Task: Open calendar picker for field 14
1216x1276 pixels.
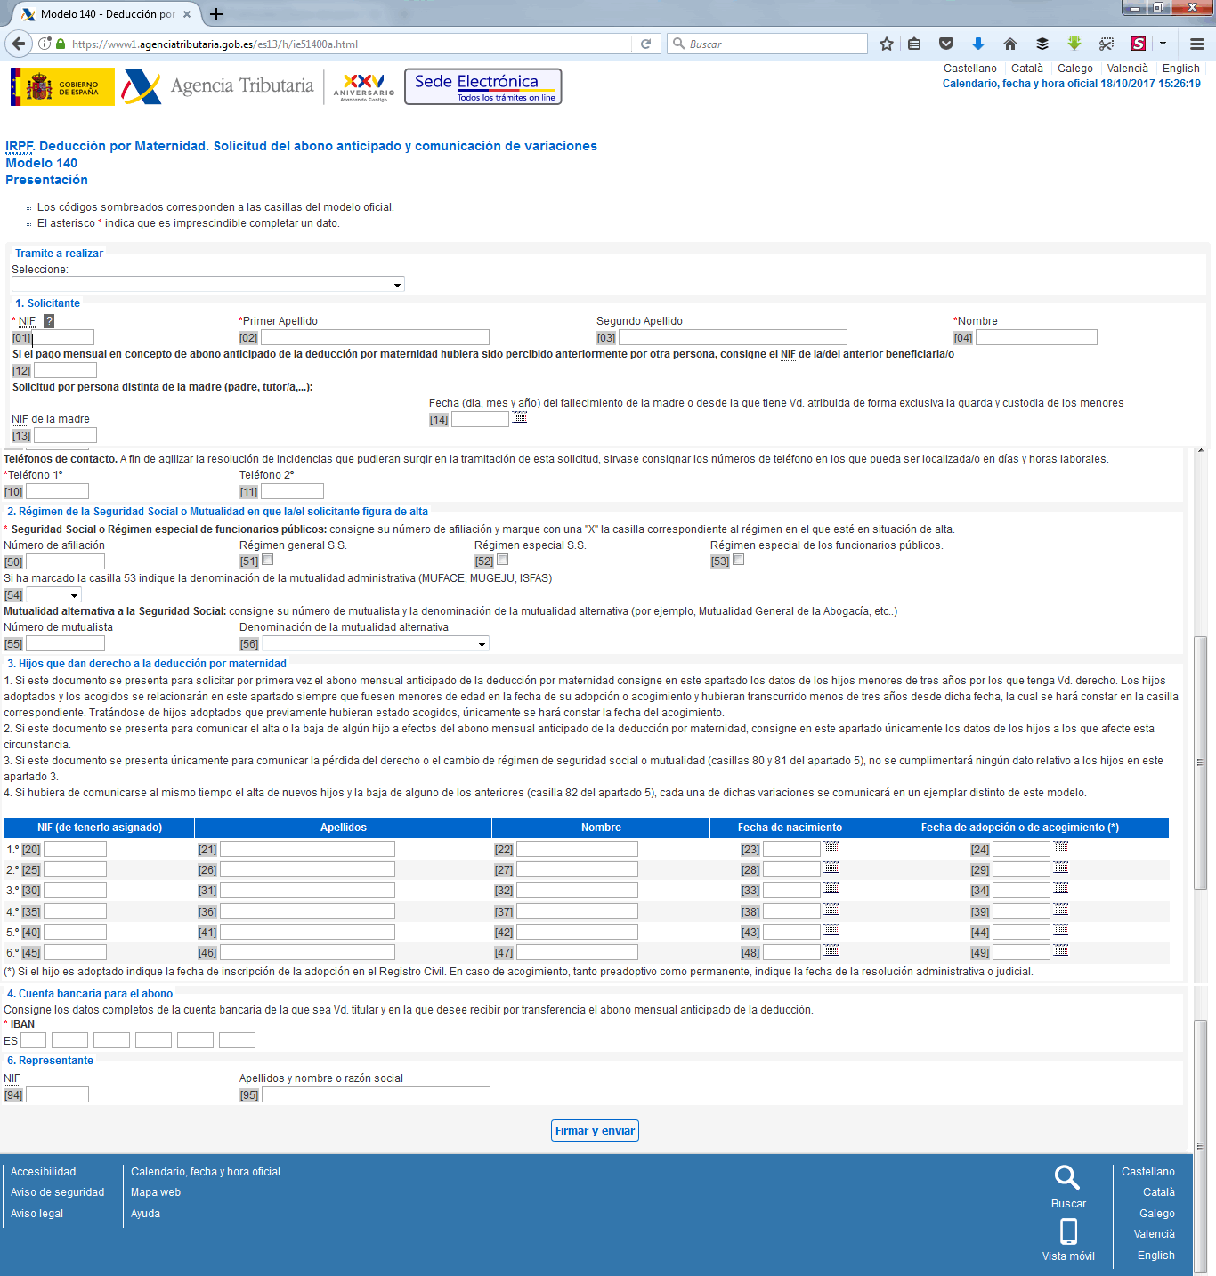Action: point(520,417)
